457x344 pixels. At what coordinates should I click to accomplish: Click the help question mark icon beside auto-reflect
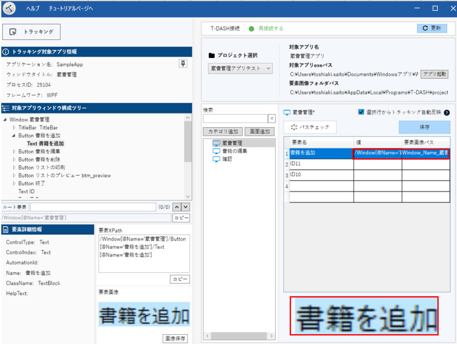coord(447,113)
